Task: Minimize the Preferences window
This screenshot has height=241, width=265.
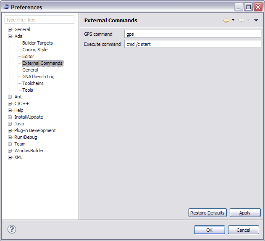Action: click(239, 7)
